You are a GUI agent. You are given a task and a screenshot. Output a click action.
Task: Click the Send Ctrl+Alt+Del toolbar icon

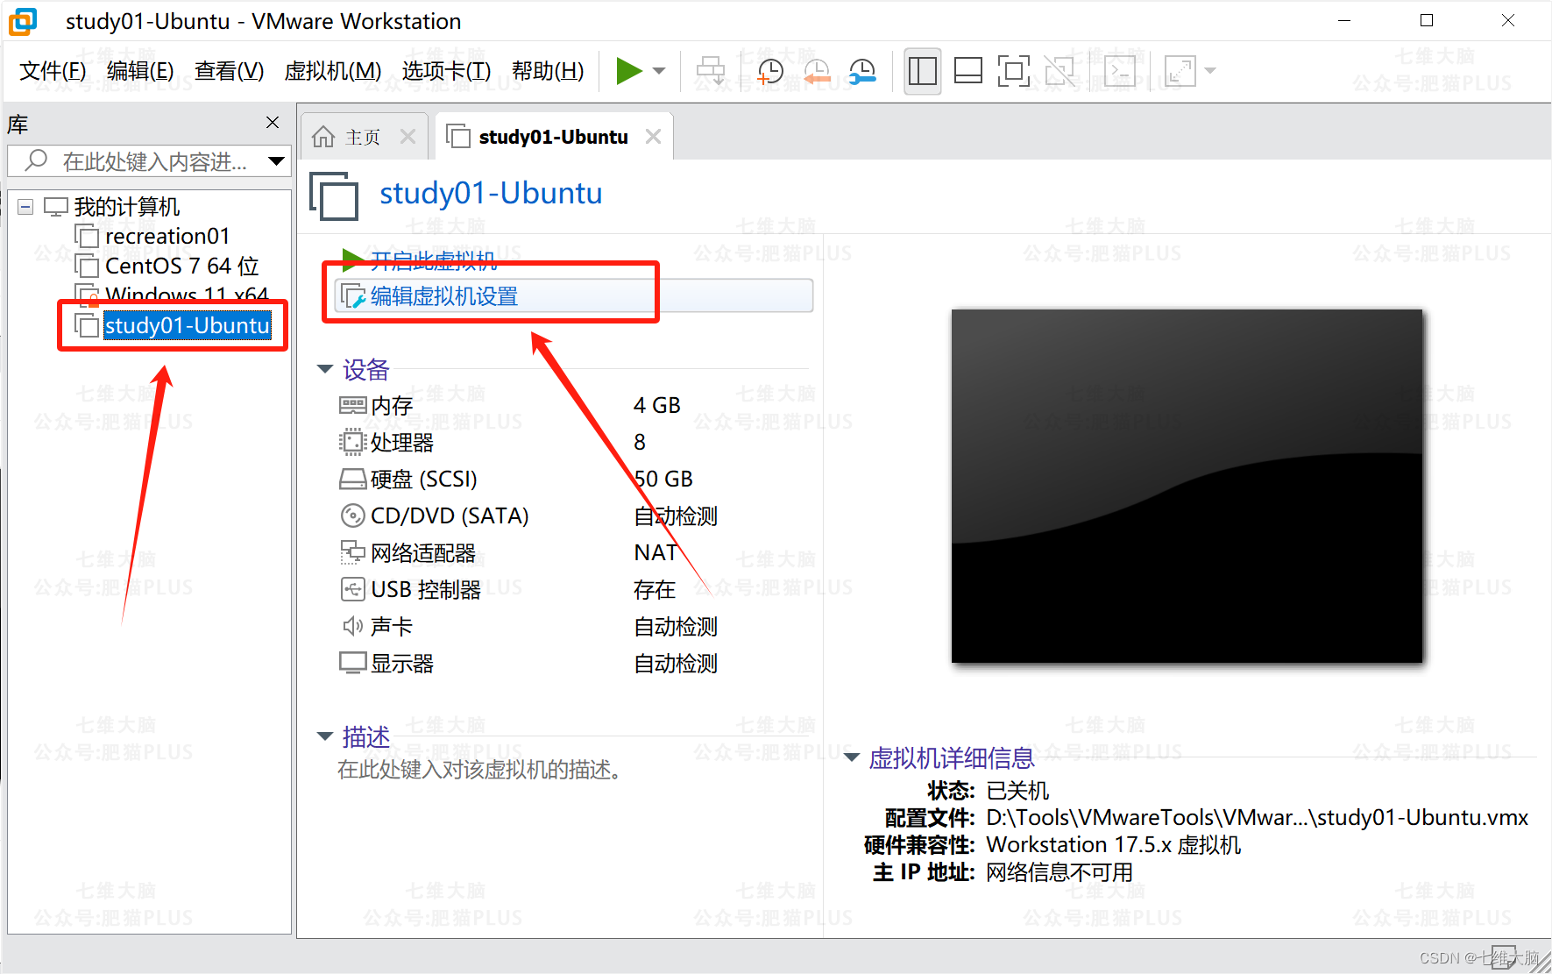click(711, 71)
